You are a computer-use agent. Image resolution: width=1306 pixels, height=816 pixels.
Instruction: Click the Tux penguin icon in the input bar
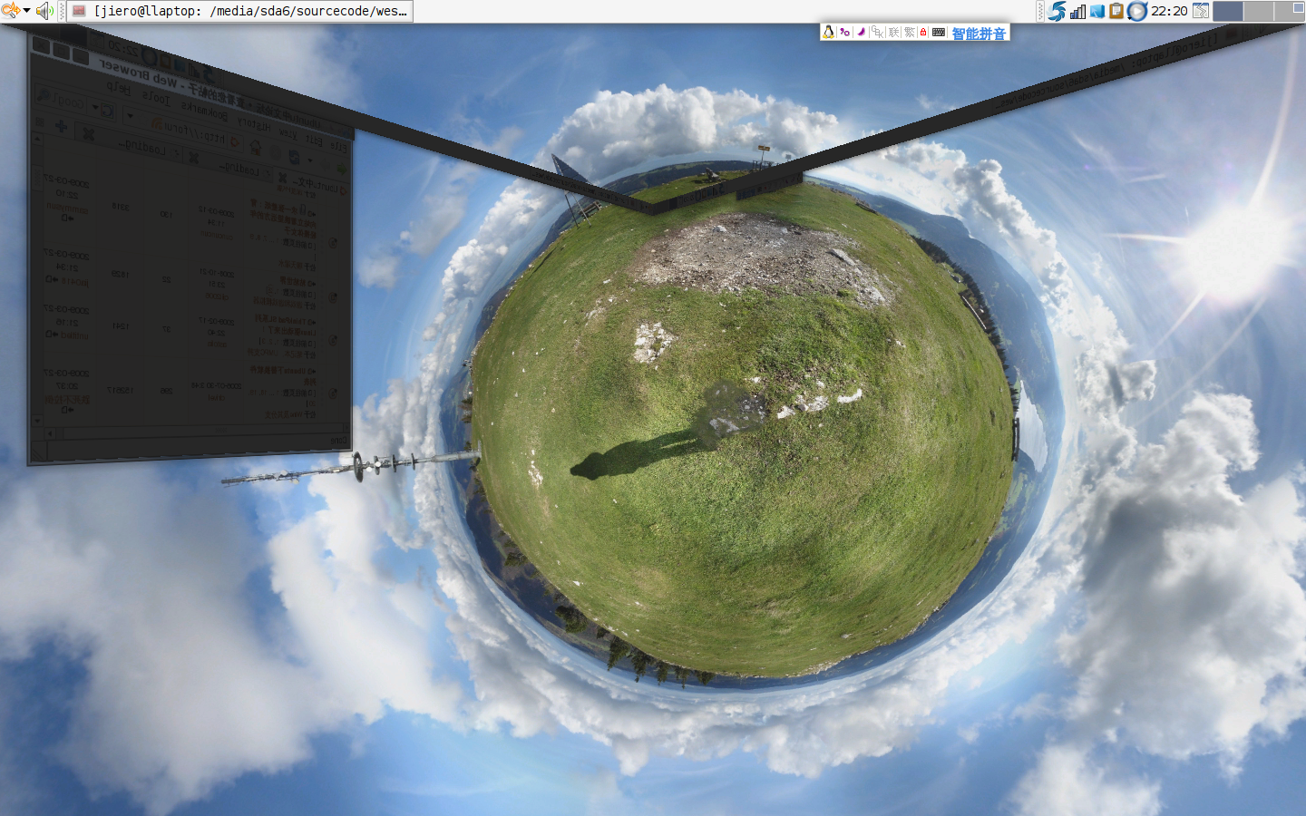click(828, 32)
